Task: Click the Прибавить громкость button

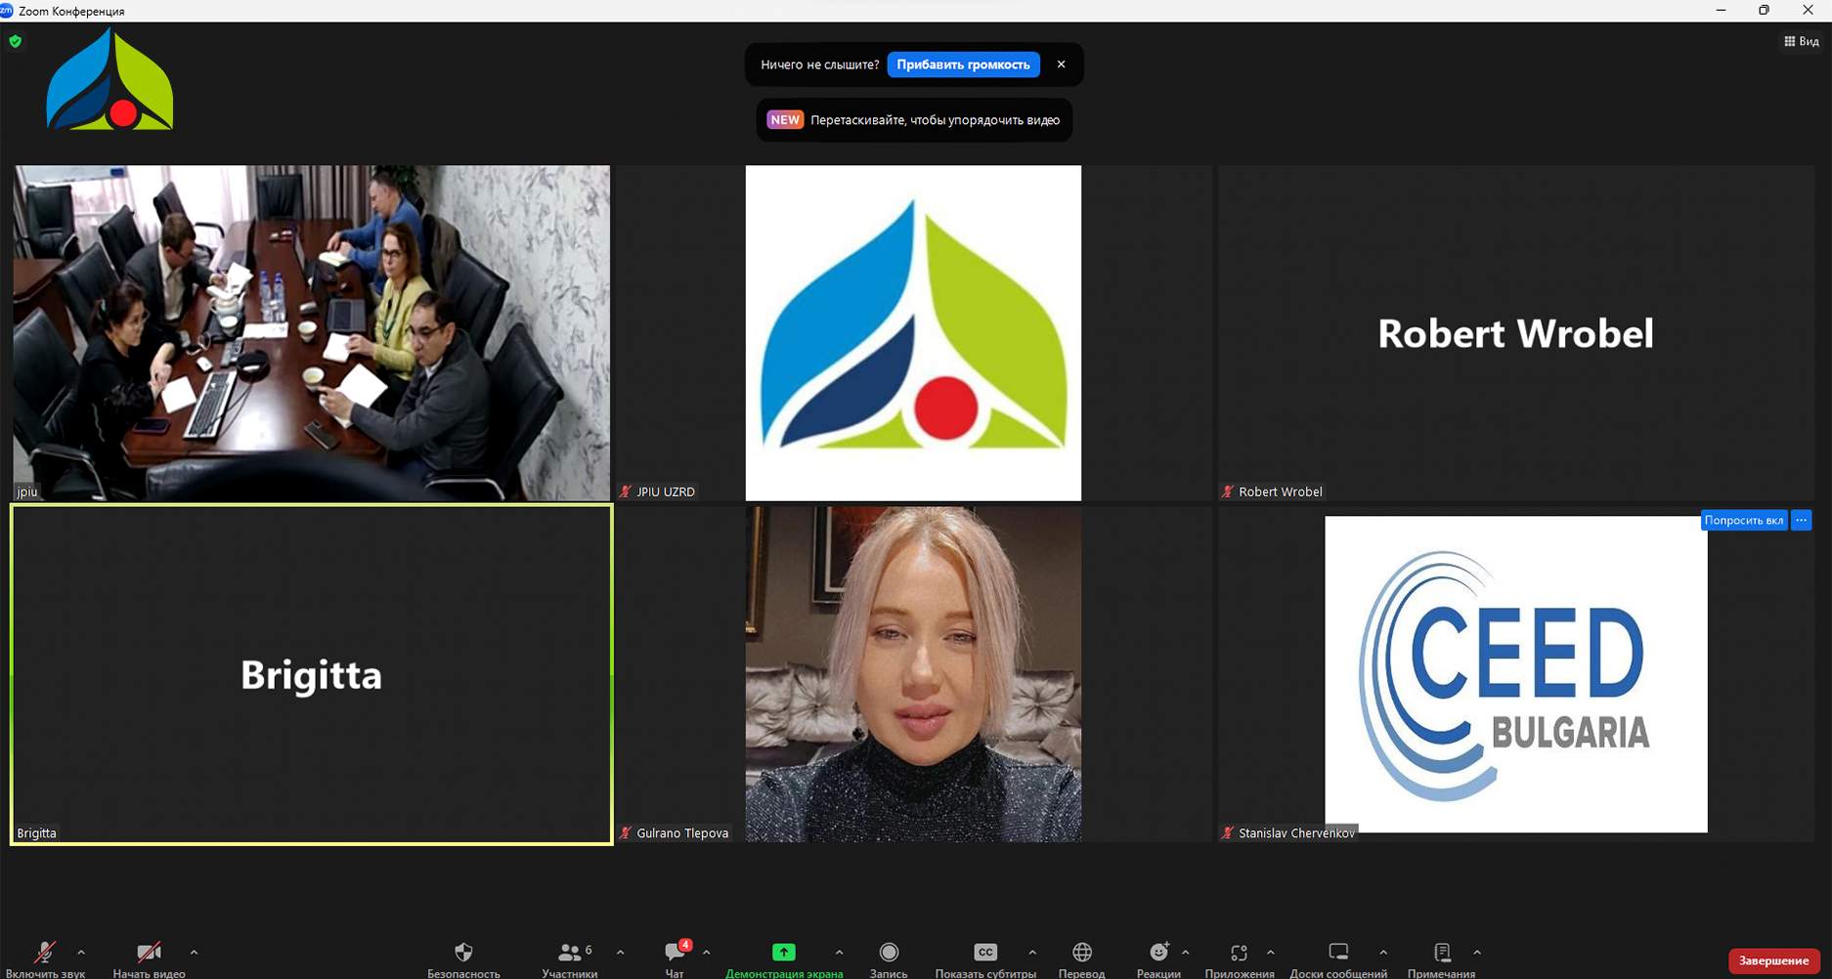Action: tap(963, 64)
